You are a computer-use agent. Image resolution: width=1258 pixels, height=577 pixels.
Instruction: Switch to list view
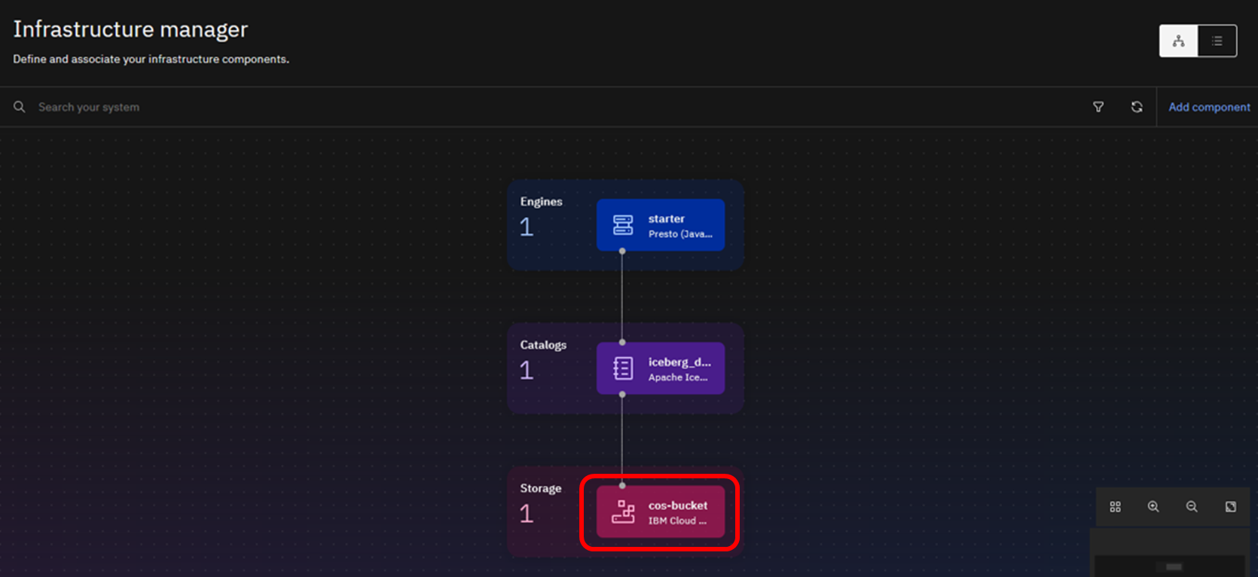[x=1217, y=41]
